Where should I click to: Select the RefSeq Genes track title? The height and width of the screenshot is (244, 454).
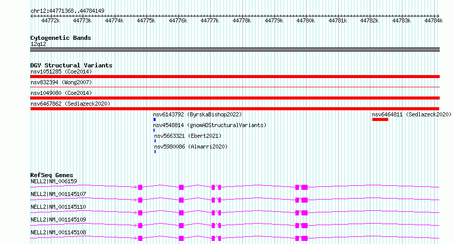(x=52, y=175)
